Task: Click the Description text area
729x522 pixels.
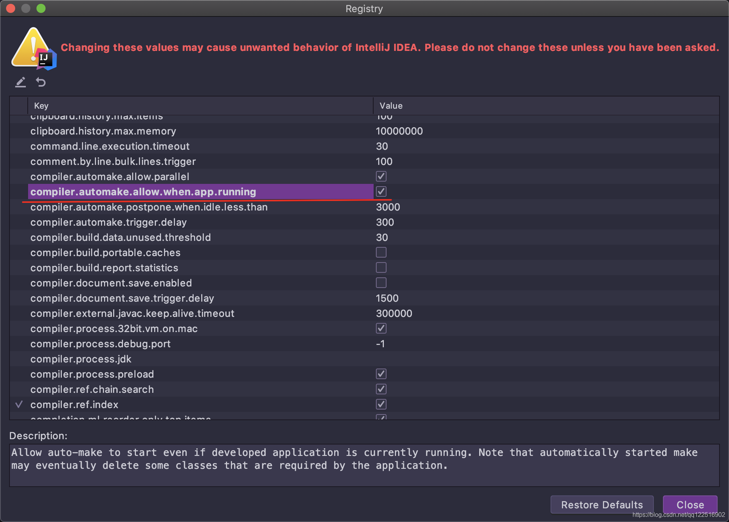Action: pos(364,465)
